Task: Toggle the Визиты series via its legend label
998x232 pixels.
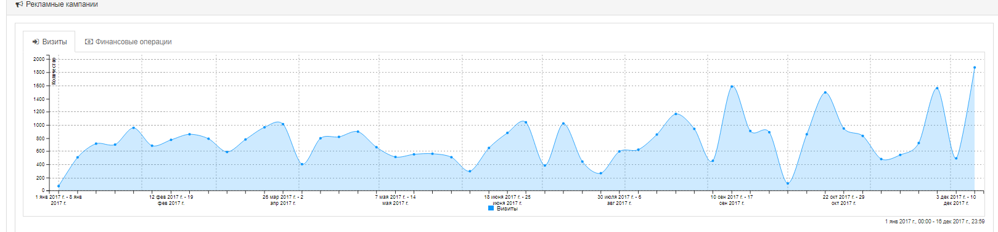Action: [x=507, y=209]
